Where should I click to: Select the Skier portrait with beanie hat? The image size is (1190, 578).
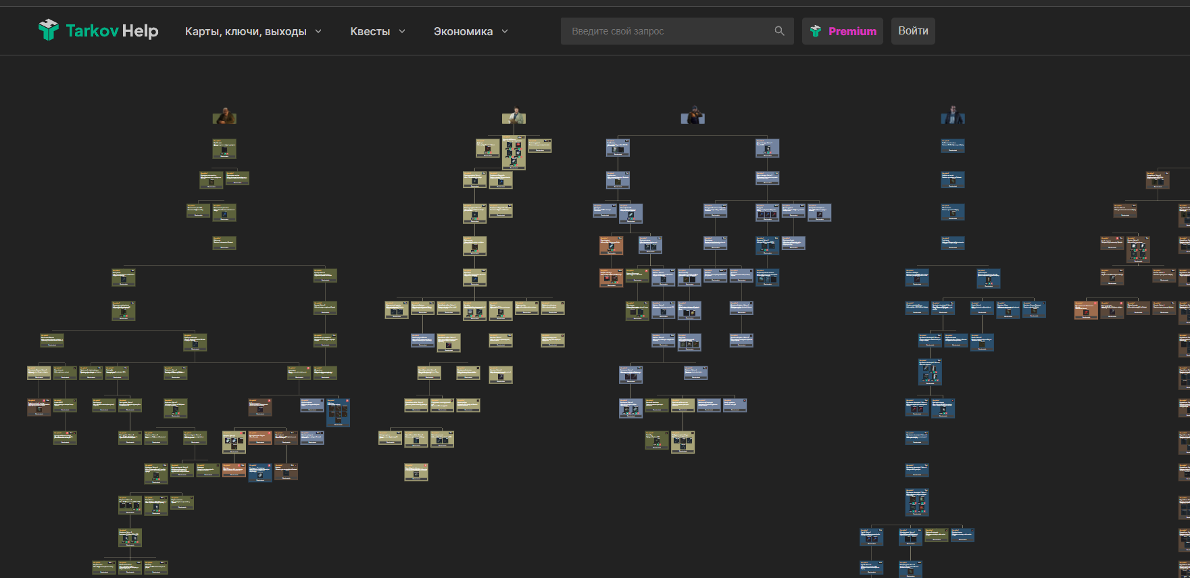pyautogui.click(x=693, y=115)
